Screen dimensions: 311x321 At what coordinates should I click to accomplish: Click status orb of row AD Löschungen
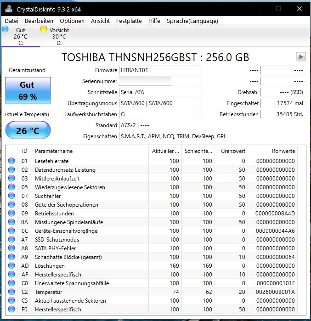[x=11, y=265]
